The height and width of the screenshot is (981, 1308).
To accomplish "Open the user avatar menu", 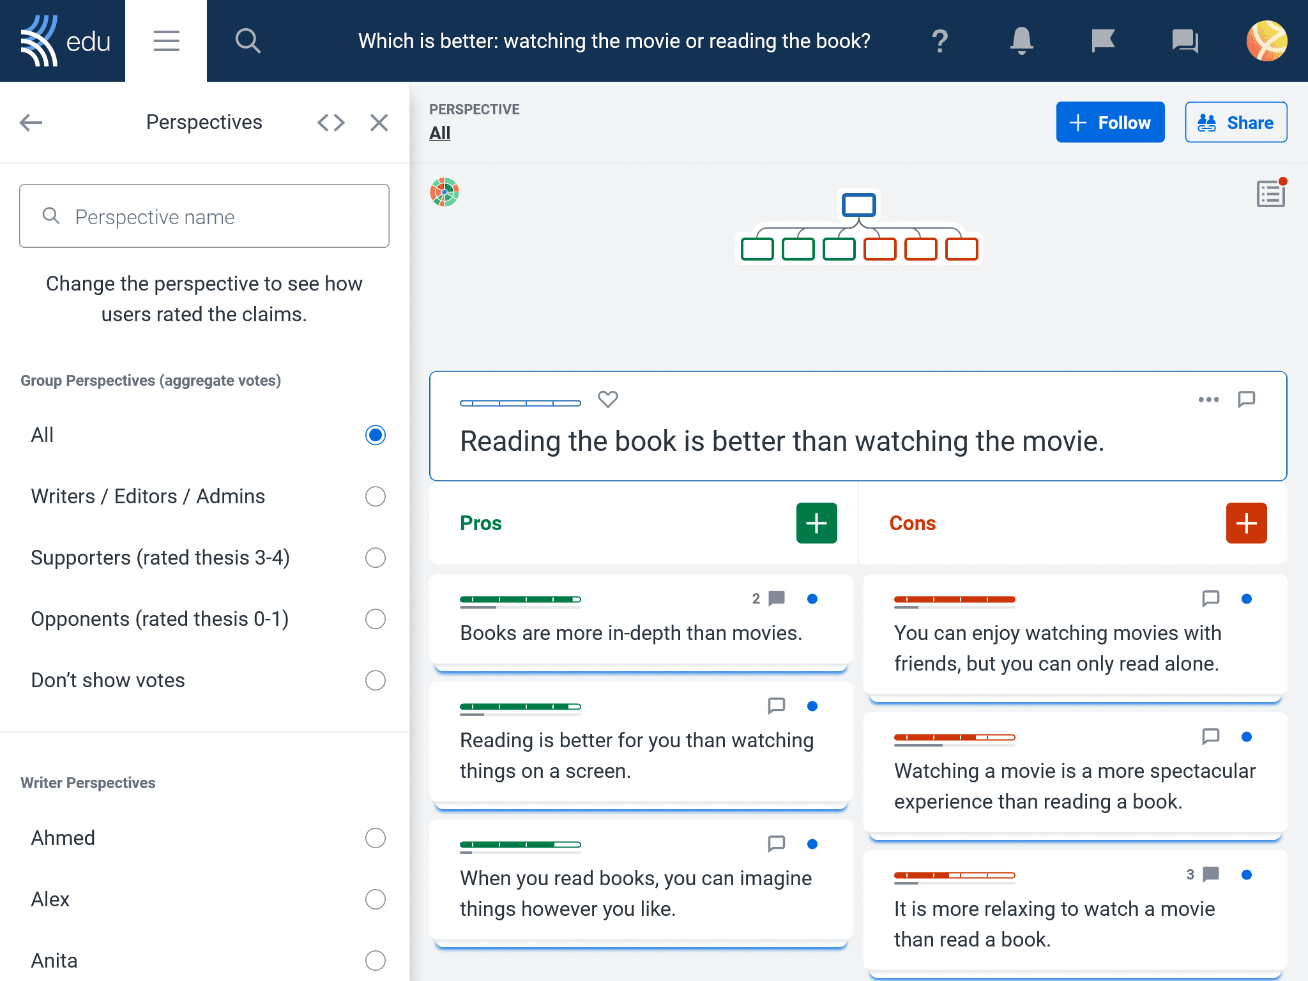I will click(x=1266, y=41).
